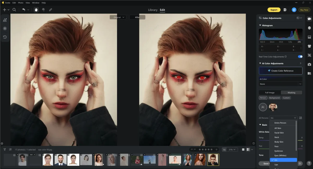Image resolution: width=313 pixels, height=169 pixels.
Task: Open the View menu
Action: tap(28, 3)
